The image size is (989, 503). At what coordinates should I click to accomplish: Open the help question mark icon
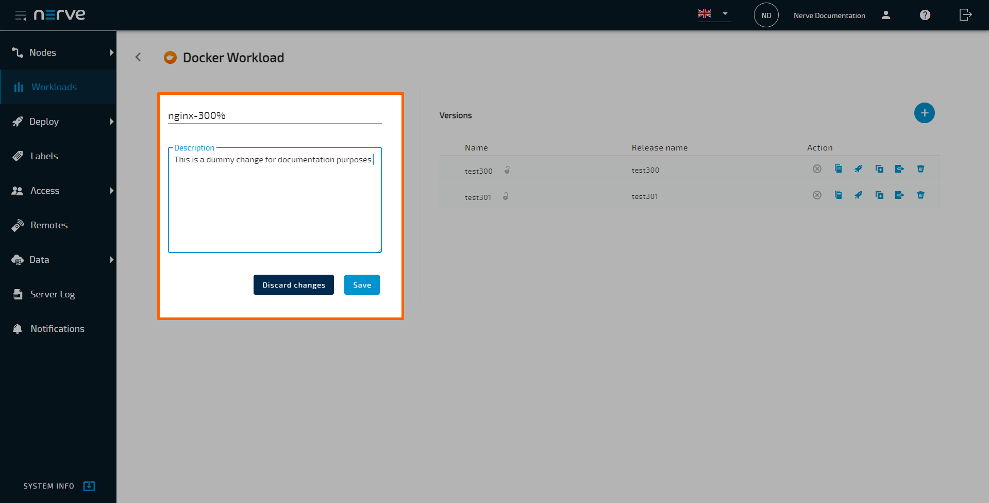tap(925, 15)
